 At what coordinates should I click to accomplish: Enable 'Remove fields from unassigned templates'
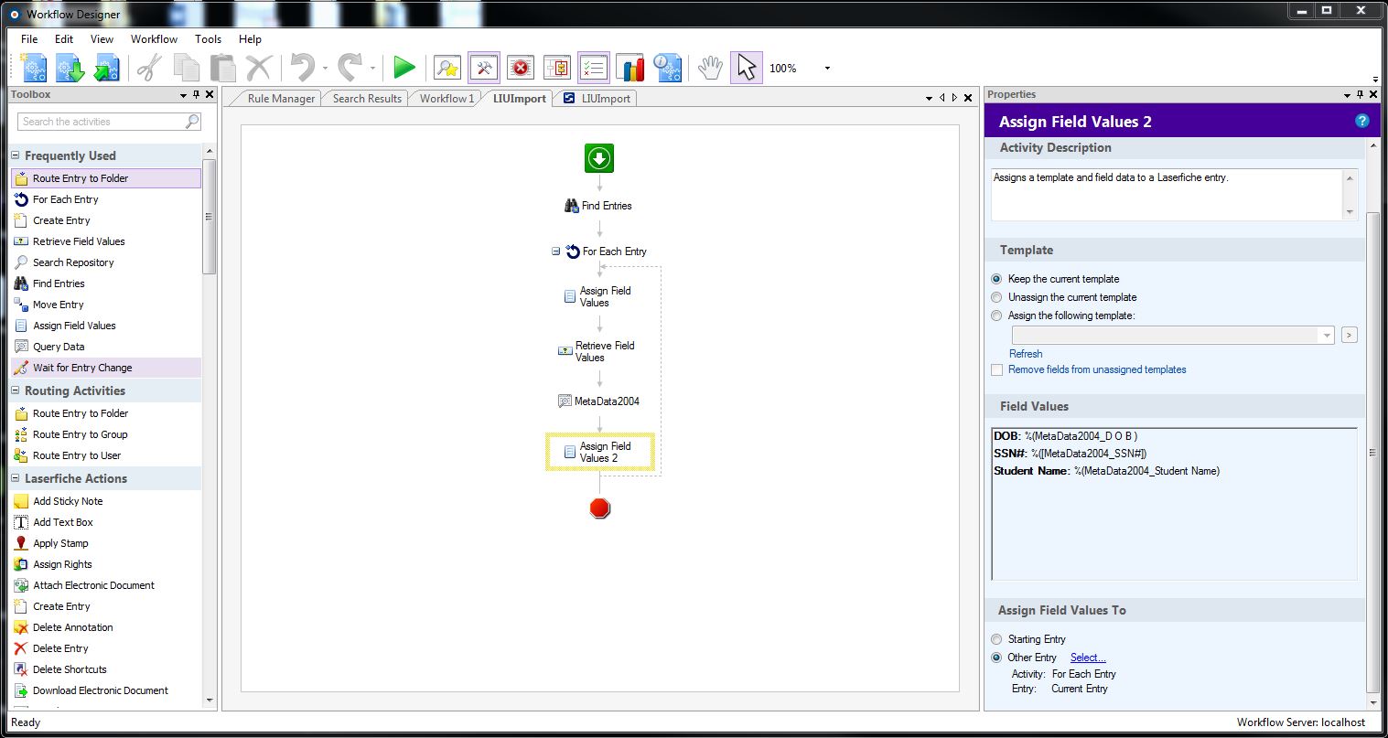pos(997,369)
